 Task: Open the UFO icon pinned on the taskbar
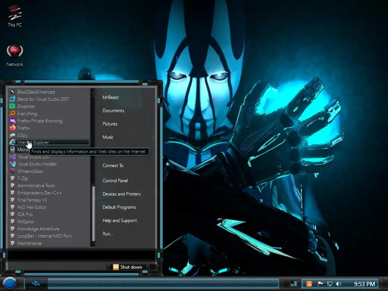(x=36, y=283)
